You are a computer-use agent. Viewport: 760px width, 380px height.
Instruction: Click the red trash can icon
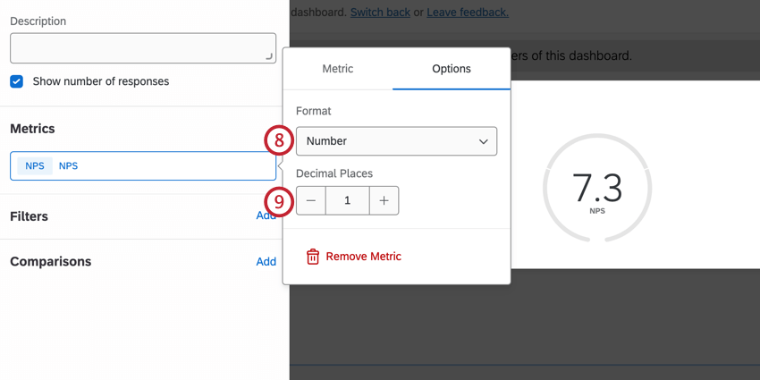tap(313, 257)
